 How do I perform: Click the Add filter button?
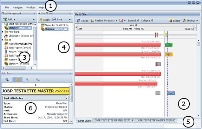pyautogui.click(x=8, y=19)
